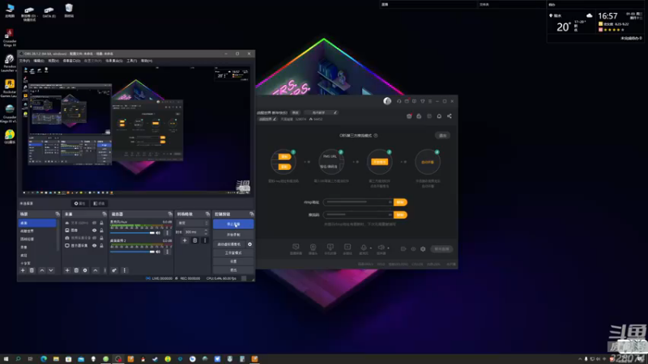Open virtual camera settings gear in controls

point(249,244)
